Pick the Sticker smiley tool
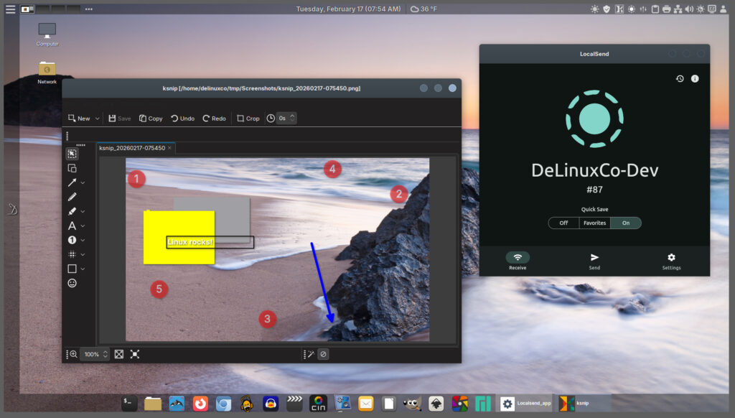735x418 pixels. [x=72, y=283]
